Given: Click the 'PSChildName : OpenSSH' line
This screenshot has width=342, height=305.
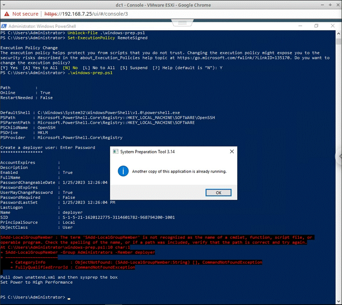Looking at the screenshot, I should 28,128.
